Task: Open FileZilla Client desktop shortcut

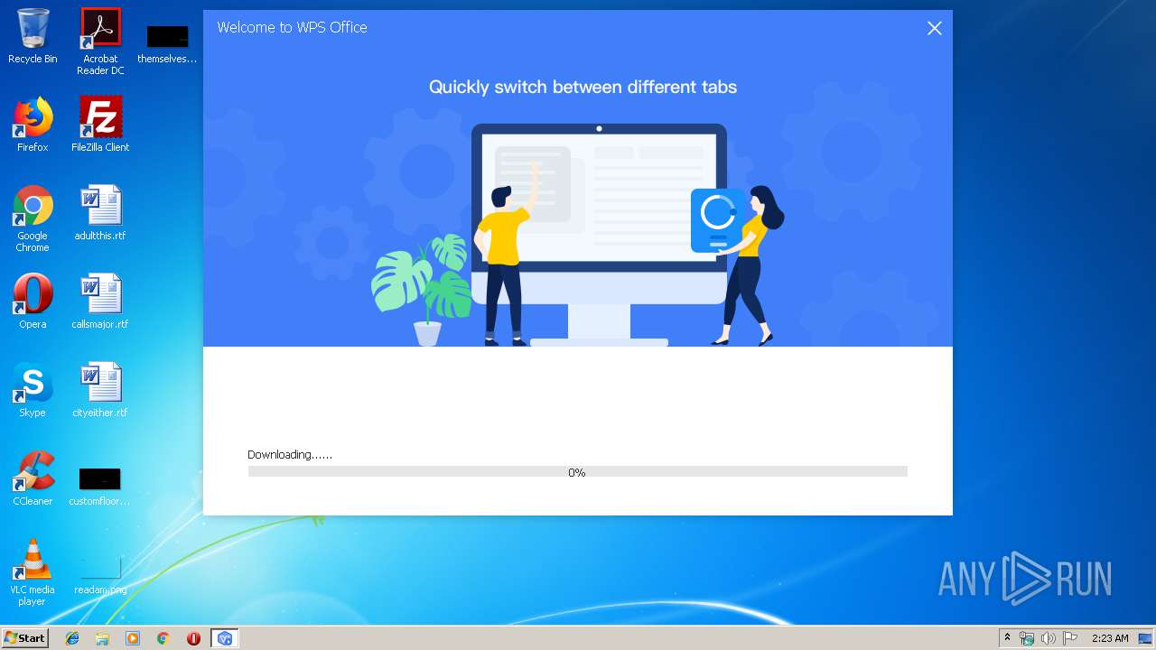Action: (x=100, y=125)
